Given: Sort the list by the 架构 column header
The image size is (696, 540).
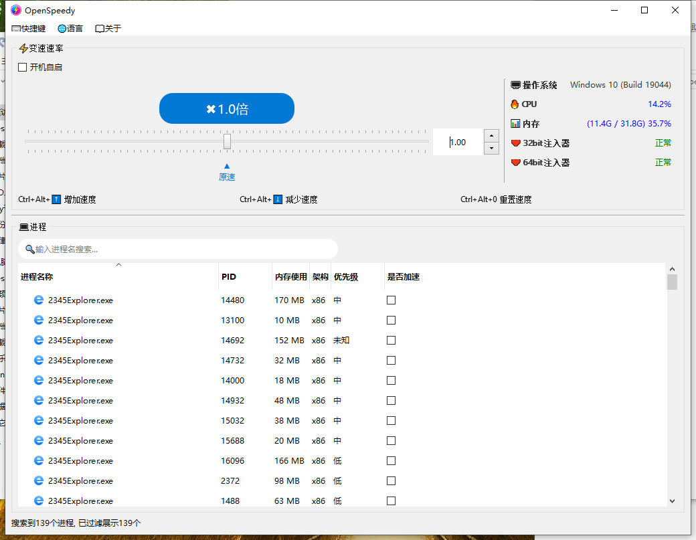Looking at the screenshot, I should pos(320,276).
